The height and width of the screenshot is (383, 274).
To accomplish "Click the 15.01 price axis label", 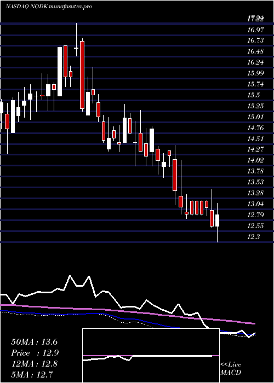I will point(256,117).
